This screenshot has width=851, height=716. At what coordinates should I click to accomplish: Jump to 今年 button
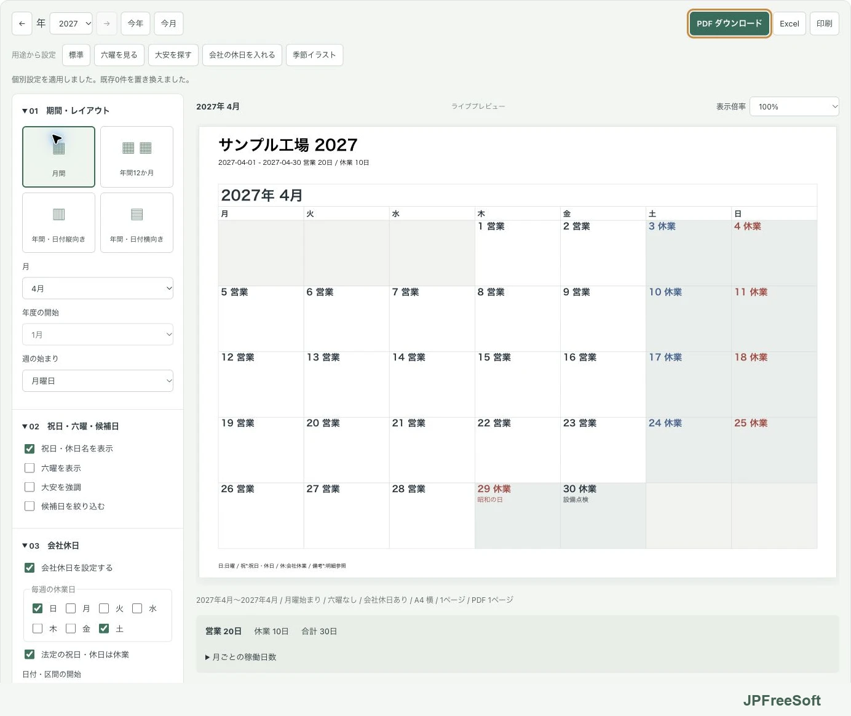point(135,23)
